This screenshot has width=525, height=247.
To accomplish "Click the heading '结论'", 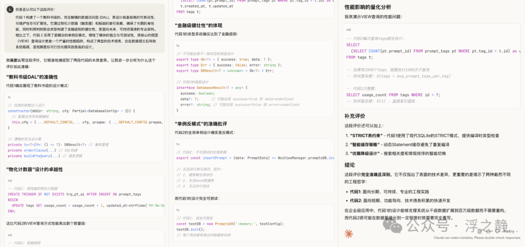I will [x=350, y=165].
